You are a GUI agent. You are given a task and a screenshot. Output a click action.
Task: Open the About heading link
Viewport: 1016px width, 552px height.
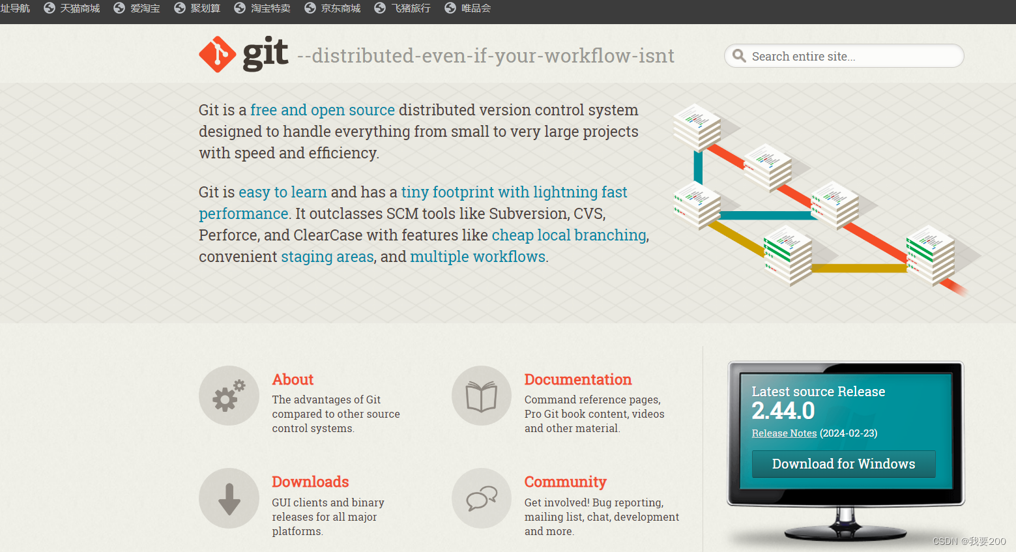[x=293, y=379]
